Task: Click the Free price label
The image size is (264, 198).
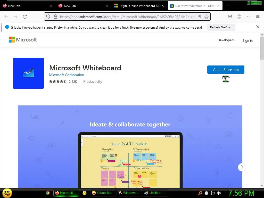Action: click(x=226, y=78)
